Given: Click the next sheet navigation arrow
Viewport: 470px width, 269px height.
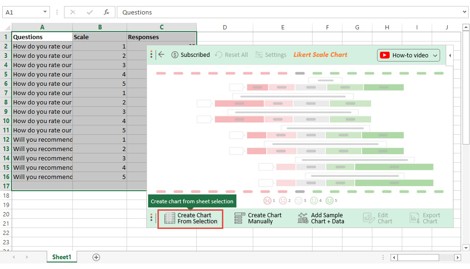Looking at the screenshot, I should click(x=27, y=257).
